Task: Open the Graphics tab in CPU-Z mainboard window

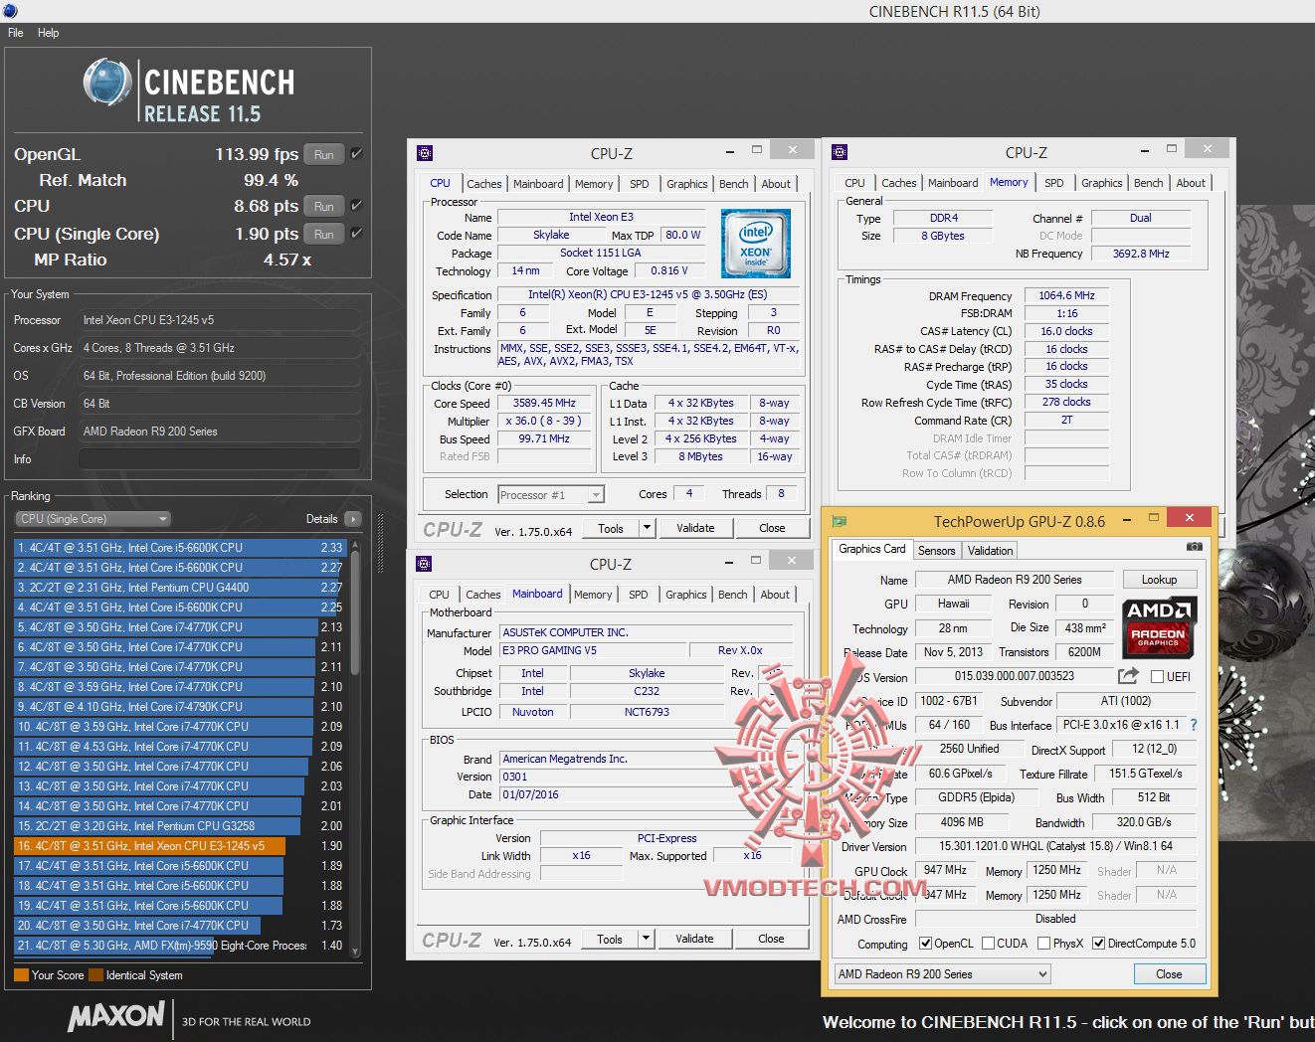Action: [686, 595]
